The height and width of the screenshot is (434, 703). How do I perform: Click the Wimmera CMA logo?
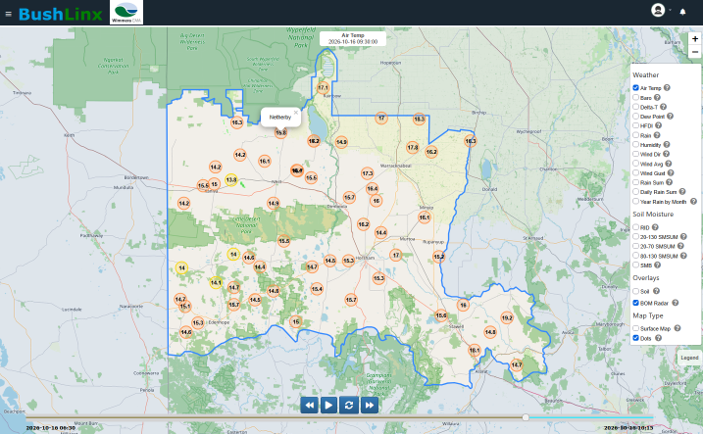(126, 13)
